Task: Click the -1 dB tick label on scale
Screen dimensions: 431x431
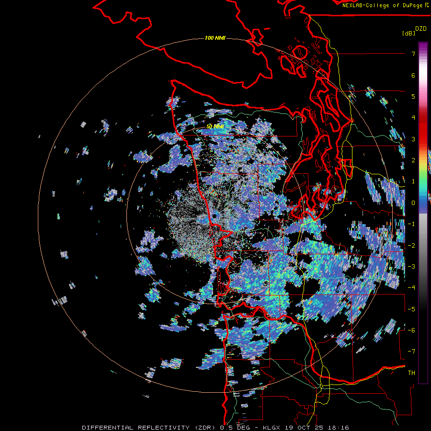Action: click(x=411, y=224)
